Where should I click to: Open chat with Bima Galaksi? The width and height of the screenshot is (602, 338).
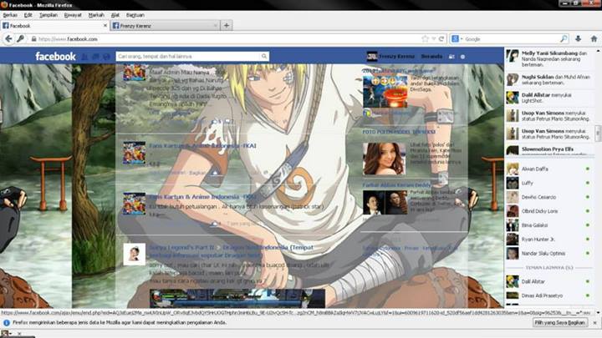(548, 225)
